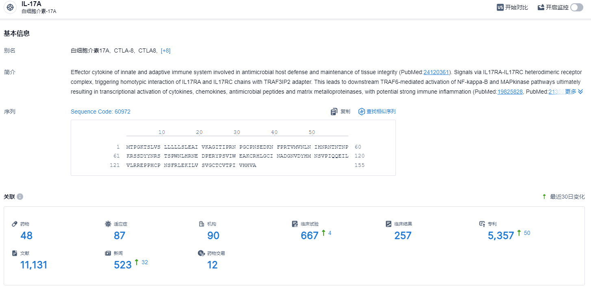Click the copy sequence icon 复制
Image resolution: width=591 pixels, height=287 pixels.
tap(334, 112)
